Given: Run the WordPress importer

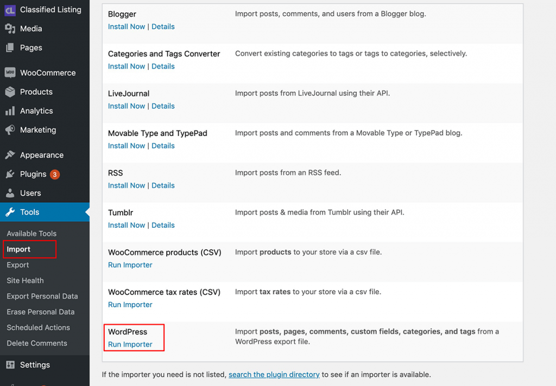Looking at the screenshot, I should [x=130, y=344].
